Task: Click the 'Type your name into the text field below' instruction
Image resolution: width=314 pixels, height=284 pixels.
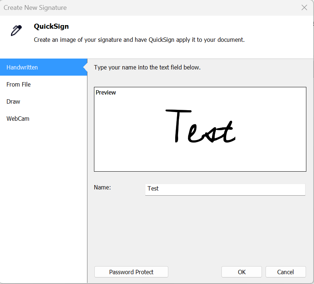Action: click(x=147, y=67)
